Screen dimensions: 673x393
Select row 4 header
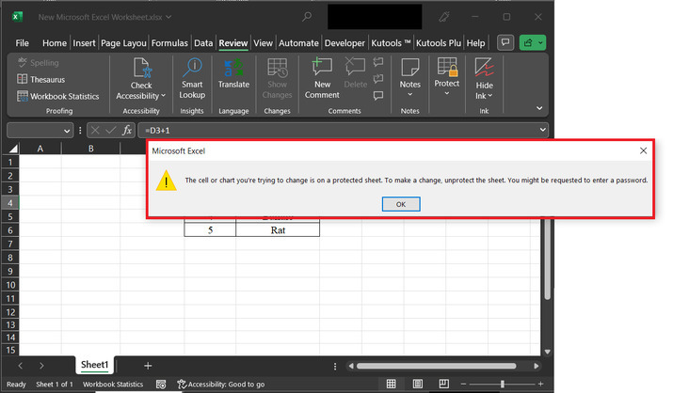coord(10,203)
